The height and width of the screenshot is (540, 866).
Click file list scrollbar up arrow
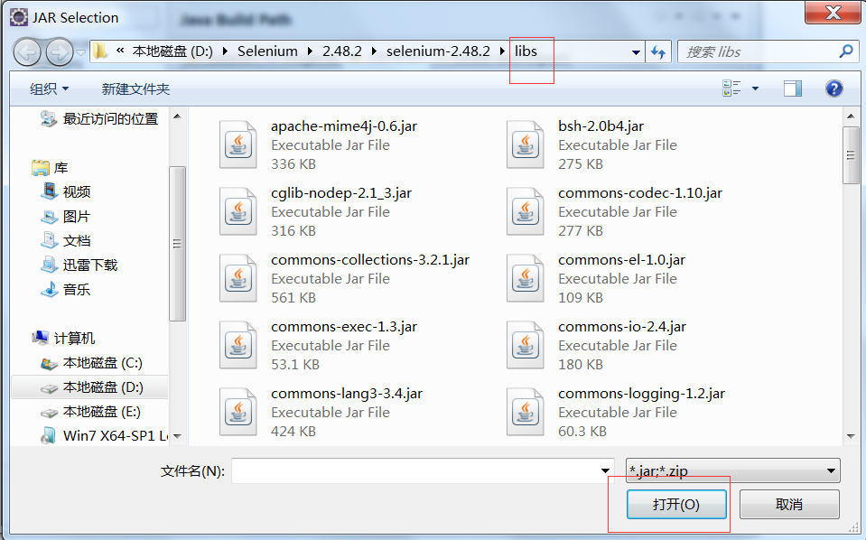[x=851, y=116]
